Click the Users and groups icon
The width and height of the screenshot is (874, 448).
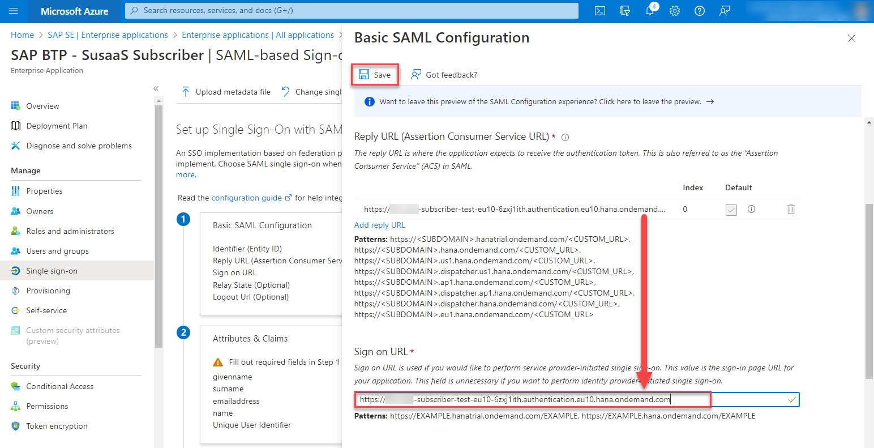16,251
